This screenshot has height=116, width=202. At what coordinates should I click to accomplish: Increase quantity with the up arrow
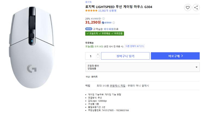pos(98,54)
